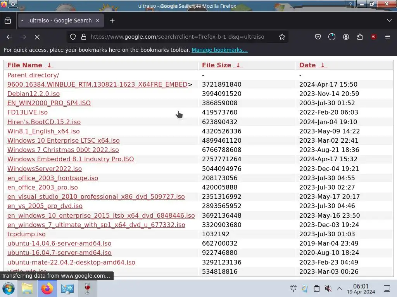397x297 pixels.
Task: Open the extensions puzzle icon
Action: click(360, 37)
